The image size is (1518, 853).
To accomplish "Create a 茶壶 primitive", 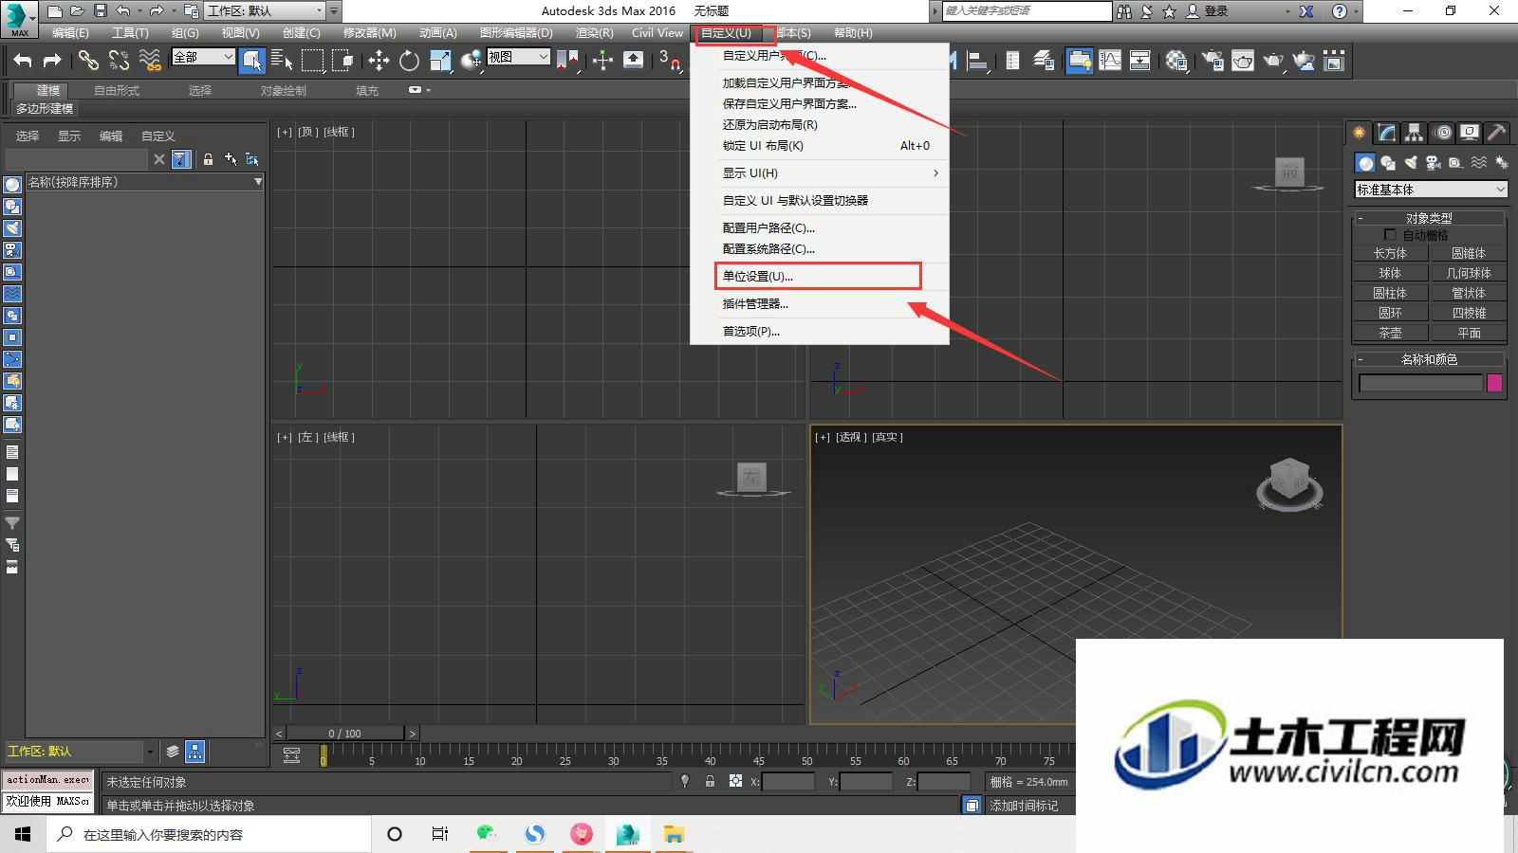I will click(1390, 333).
